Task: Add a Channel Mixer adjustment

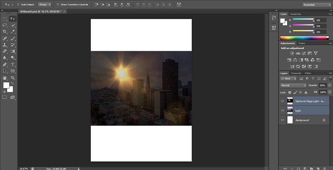Action: tap(313, 60)
